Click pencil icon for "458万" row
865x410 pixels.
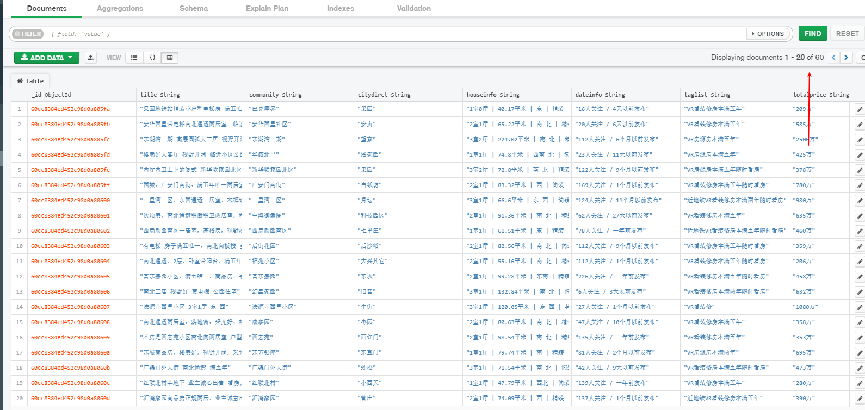(860, 277)
